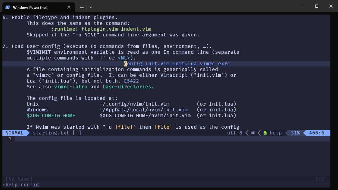
Task: Click the Windows file format icon in statusline
Action: (253, 133)
